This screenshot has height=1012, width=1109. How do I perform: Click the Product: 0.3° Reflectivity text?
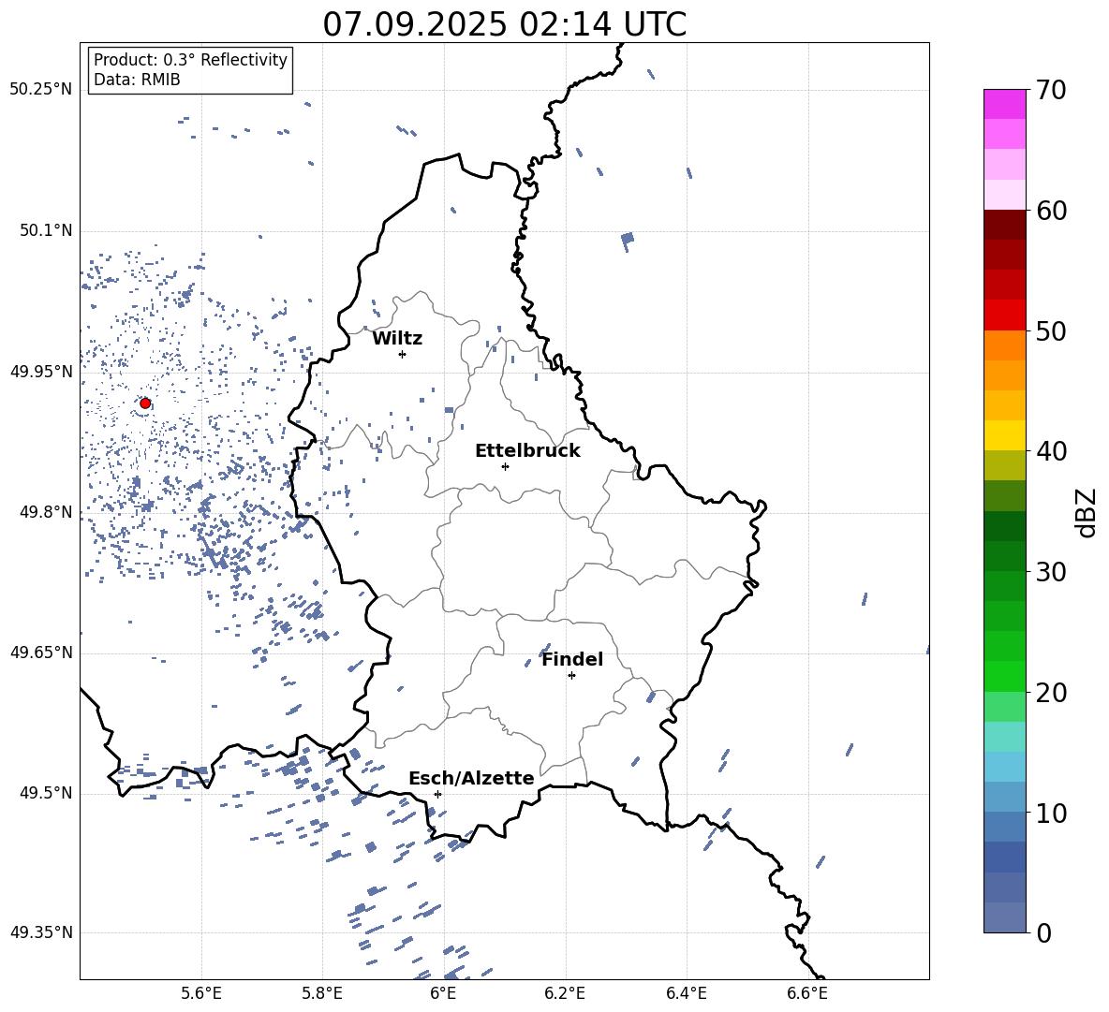pos(191,59)
